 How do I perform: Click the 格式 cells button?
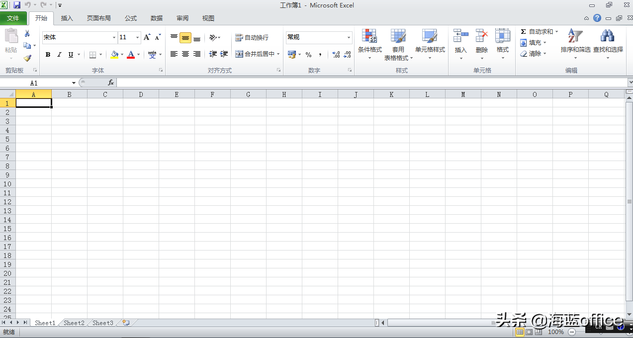503,44
